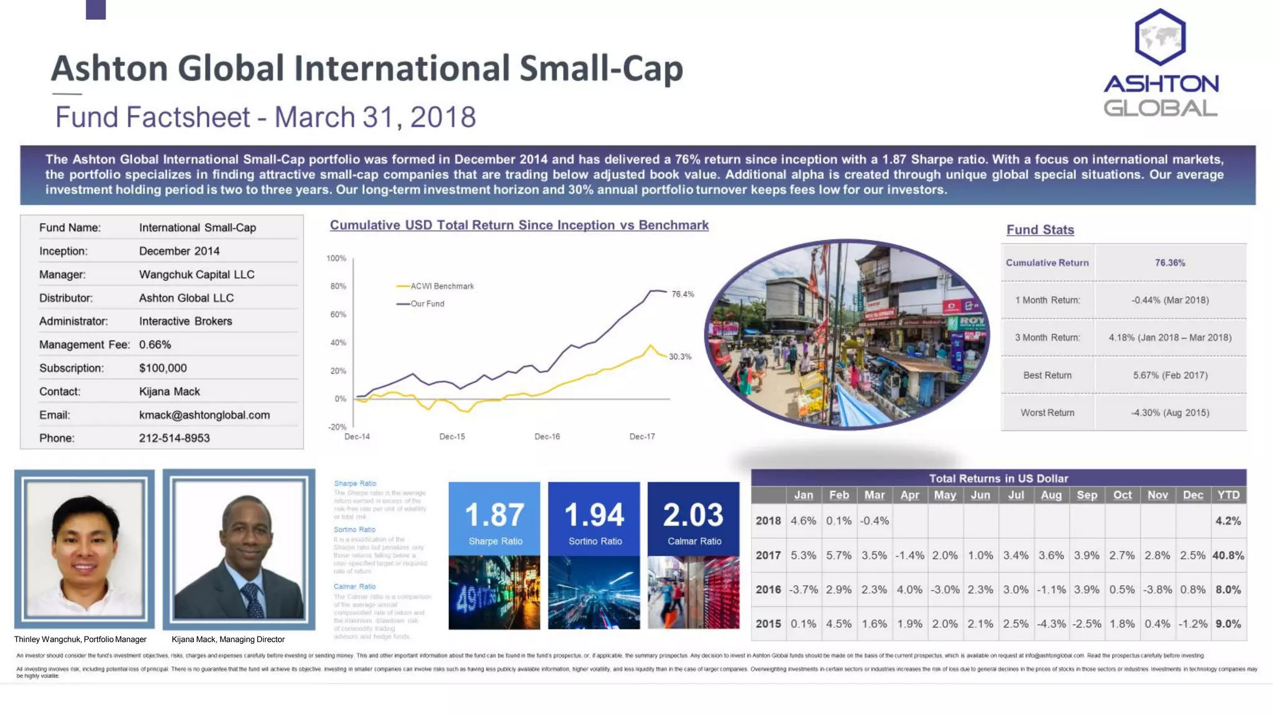This screenshot has width=1273, height=716.
Task: Click the Sortino Ratio 1.94 tile
Action: coord(594,519)
